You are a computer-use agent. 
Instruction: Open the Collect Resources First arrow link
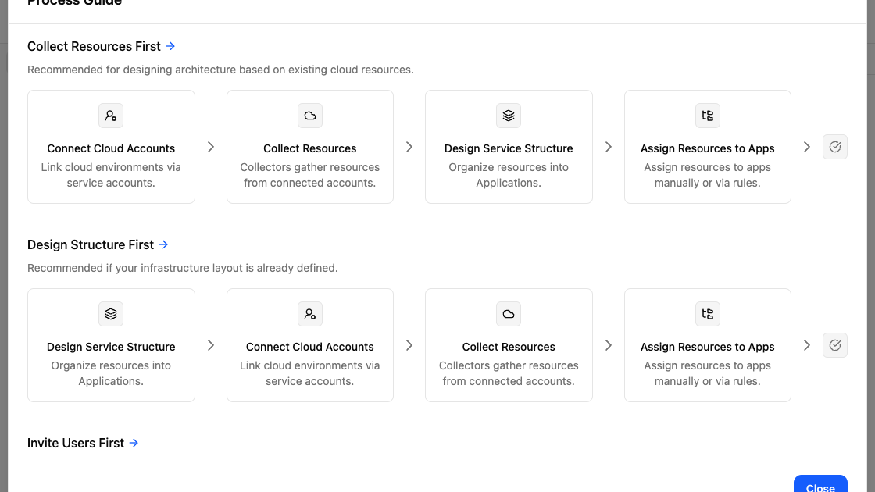pyautogui.click(x=170, y=46)
